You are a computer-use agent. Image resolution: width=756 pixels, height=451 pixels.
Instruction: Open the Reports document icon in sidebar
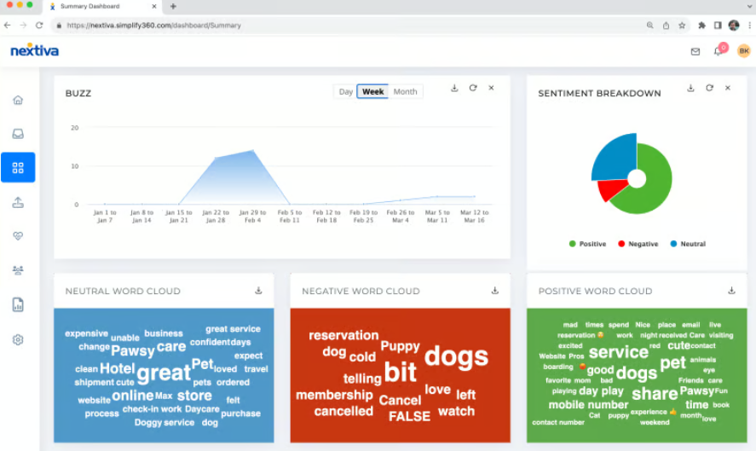pos(18,305)
